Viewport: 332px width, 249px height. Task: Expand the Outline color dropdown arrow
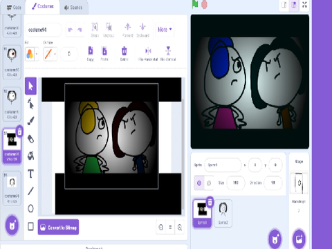pyautogui.click(x=55, y=54)
